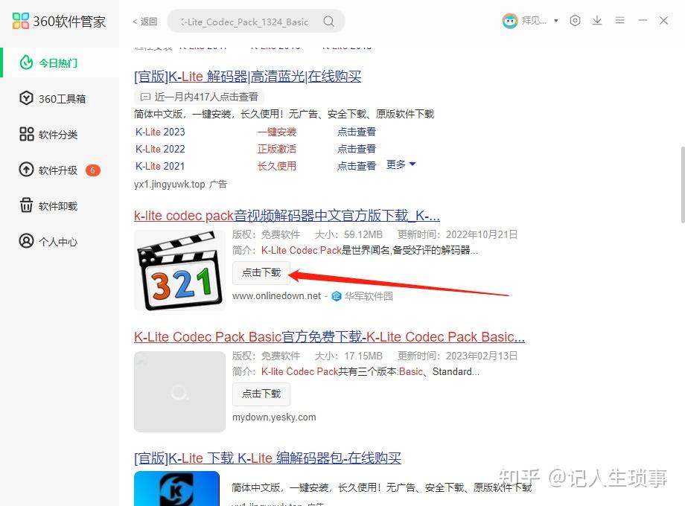Viewport: 685px width, 506px height.
Task: Click the 华军软件园 badge icon
Action: [x=337, y=296]
